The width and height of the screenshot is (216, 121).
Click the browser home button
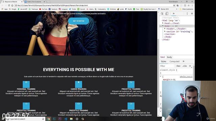(x=12, y=5)
